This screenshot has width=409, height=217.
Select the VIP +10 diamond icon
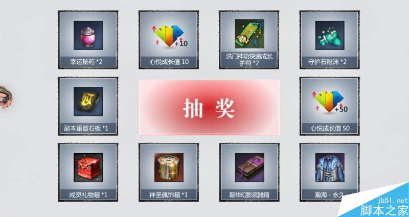tap(169, 35)
